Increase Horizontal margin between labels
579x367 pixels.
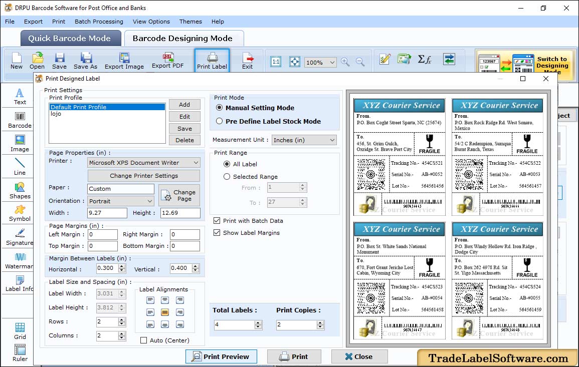click(x=122, y=266)
